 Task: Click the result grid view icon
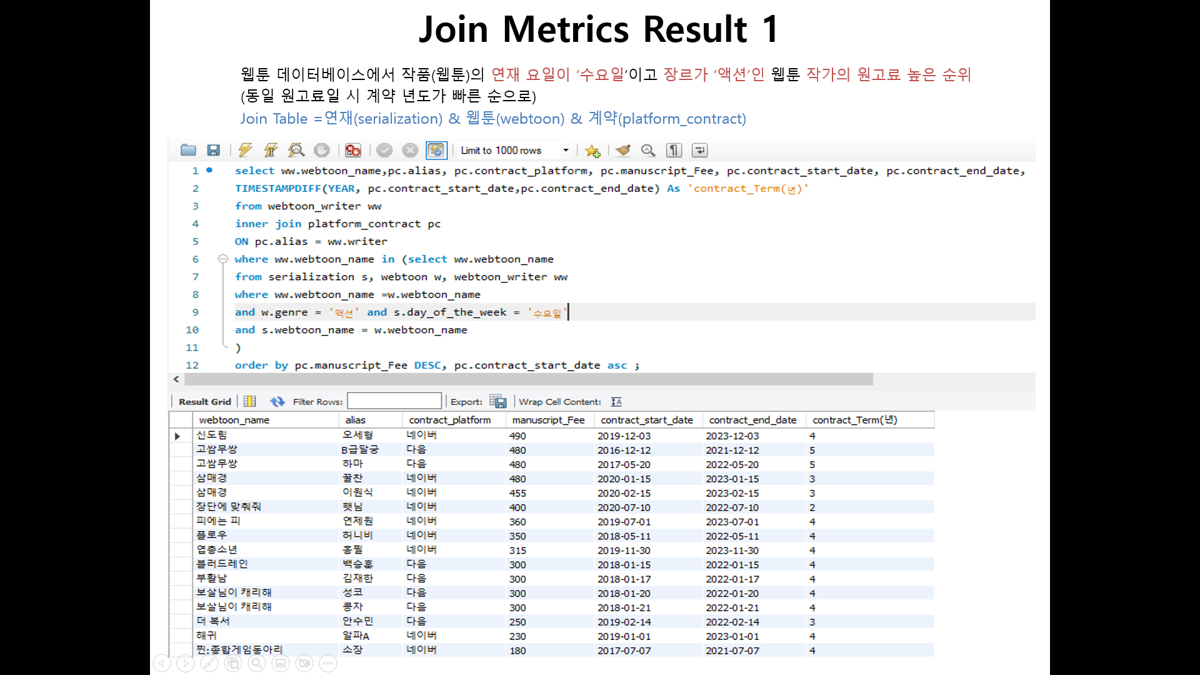[x=249, y=401]
